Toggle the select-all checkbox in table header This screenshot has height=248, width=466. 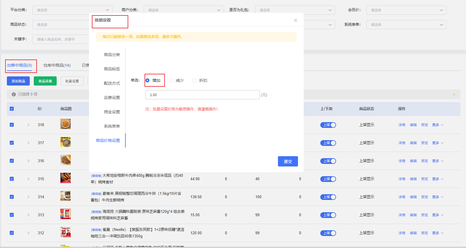pos(12,109)
